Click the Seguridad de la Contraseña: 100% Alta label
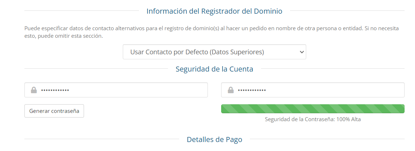The image size is (415, 151). 312,119
